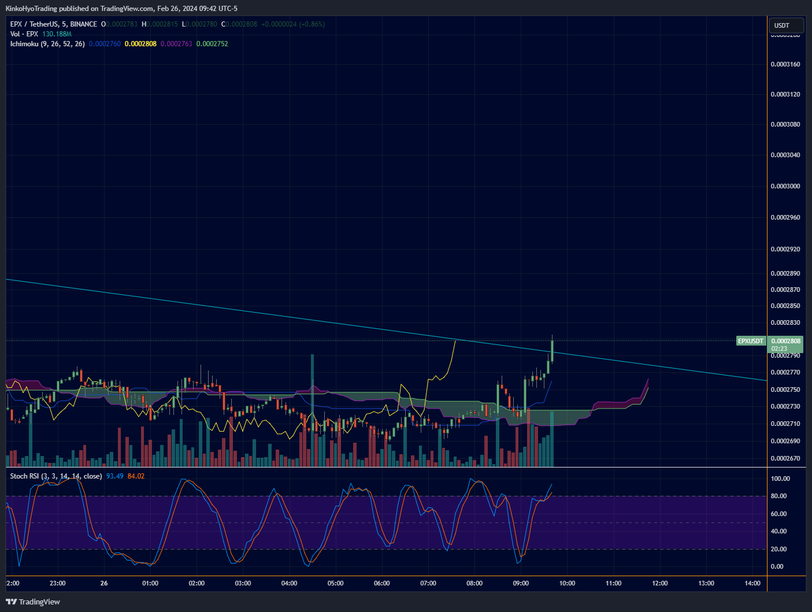Click the 03:00 time axis label
812x612 pixels.
pos(243,583)
